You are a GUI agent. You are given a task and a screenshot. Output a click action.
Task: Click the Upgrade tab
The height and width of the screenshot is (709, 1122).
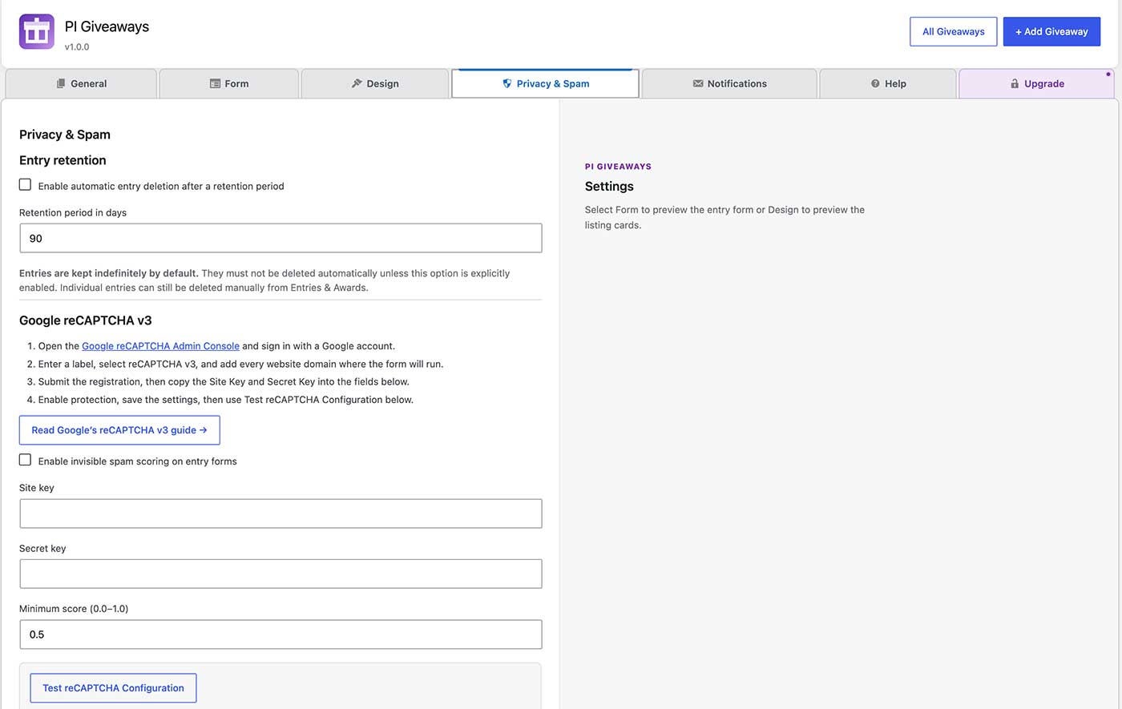point(1037,83)
